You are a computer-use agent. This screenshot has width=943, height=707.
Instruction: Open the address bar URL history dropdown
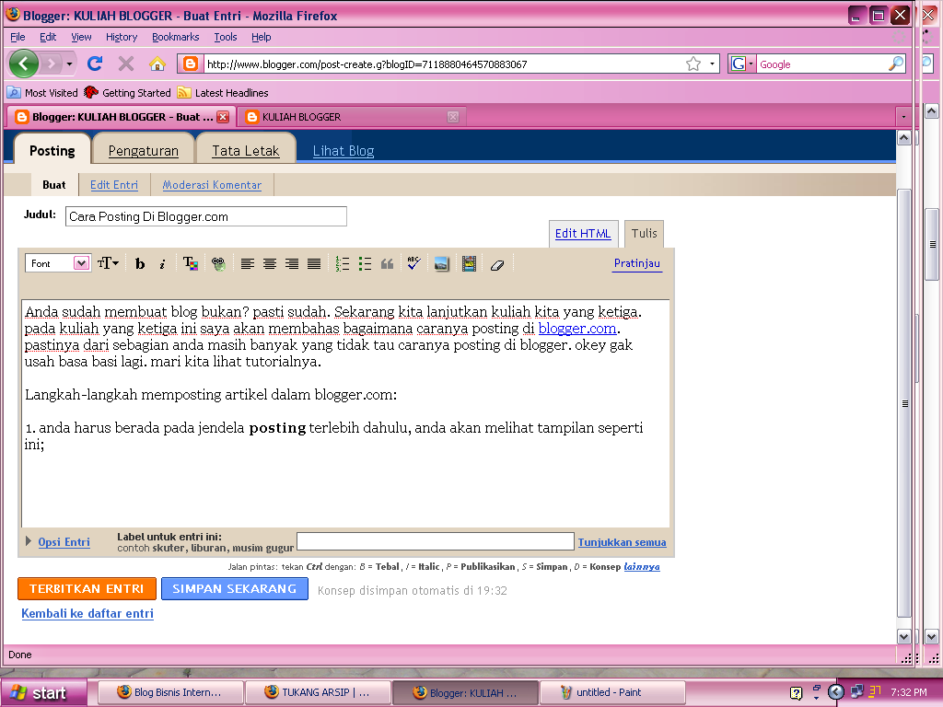tap(712, 64)
